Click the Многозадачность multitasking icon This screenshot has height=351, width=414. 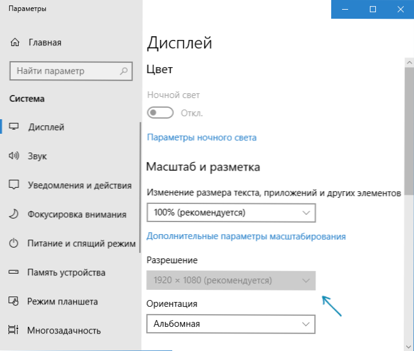(13, 330)
